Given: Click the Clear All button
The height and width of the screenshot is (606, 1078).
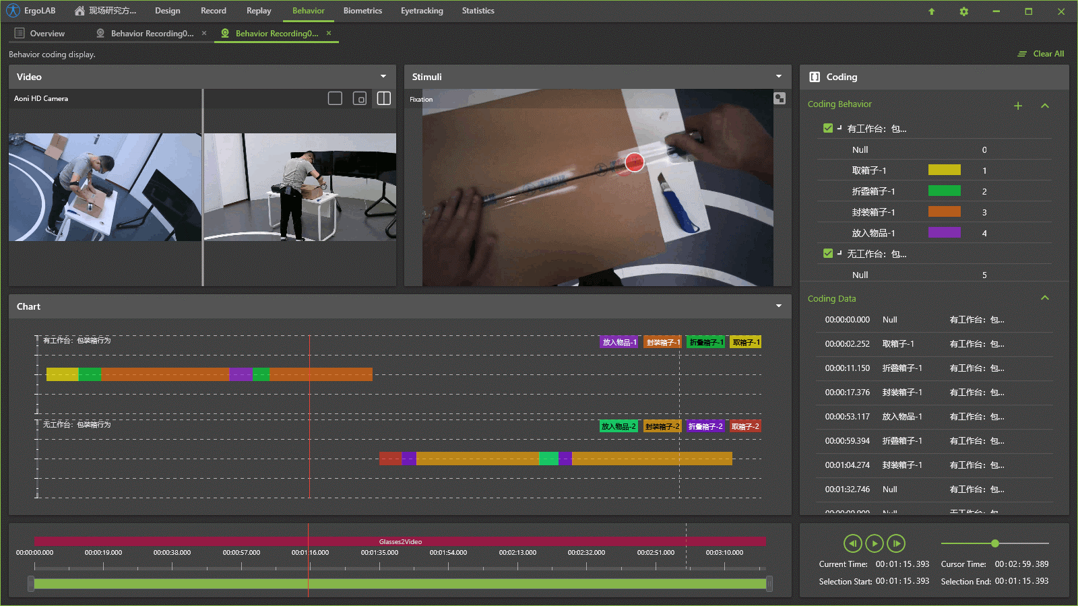Looking at the screenshot, I should [x=1042, y=54].
